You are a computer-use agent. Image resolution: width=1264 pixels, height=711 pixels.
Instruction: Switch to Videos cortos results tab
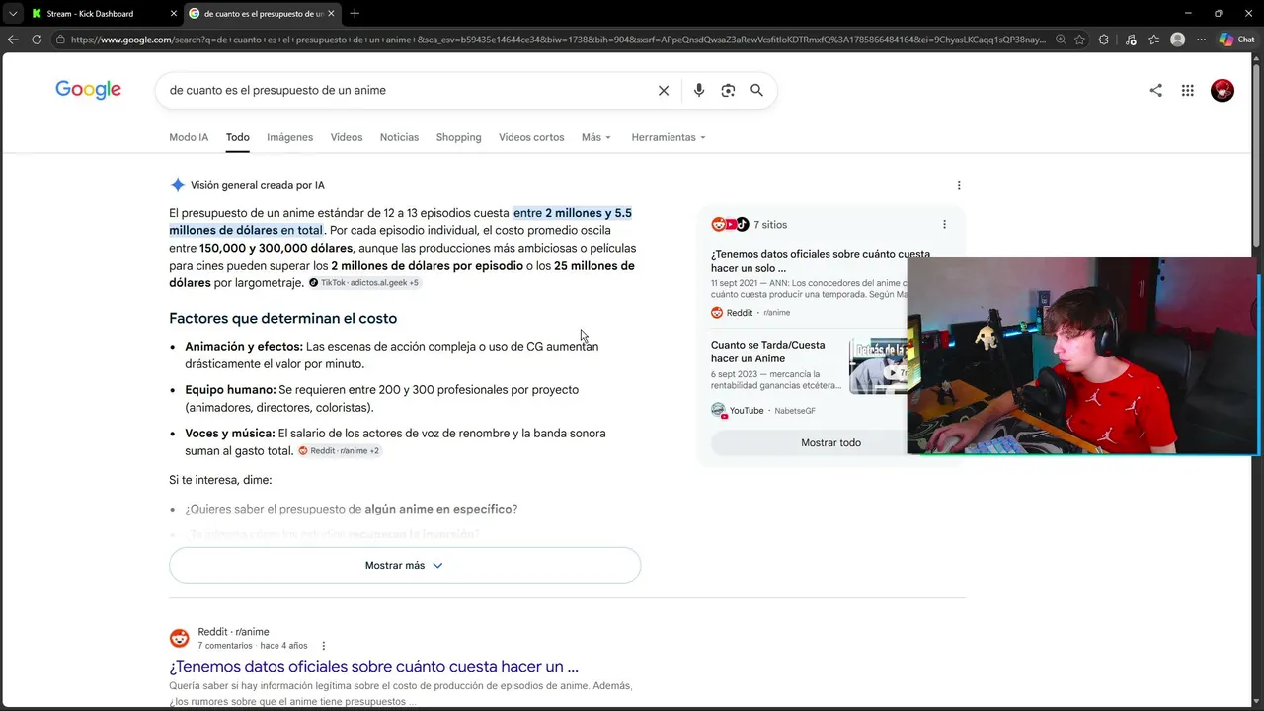(531, 137)
